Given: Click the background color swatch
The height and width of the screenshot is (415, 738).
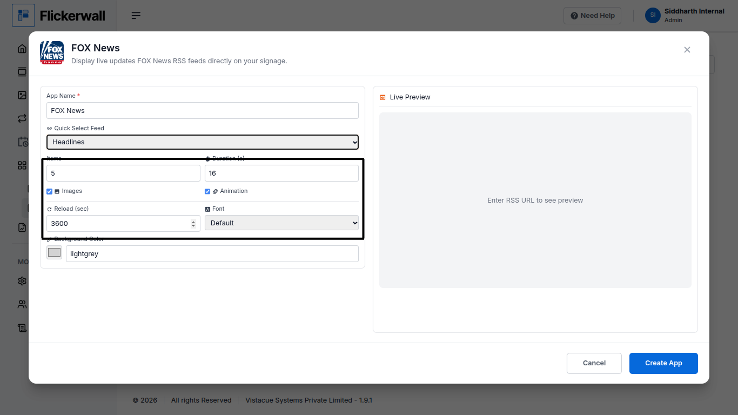Looking at the screenshot, I should [55, 252].
